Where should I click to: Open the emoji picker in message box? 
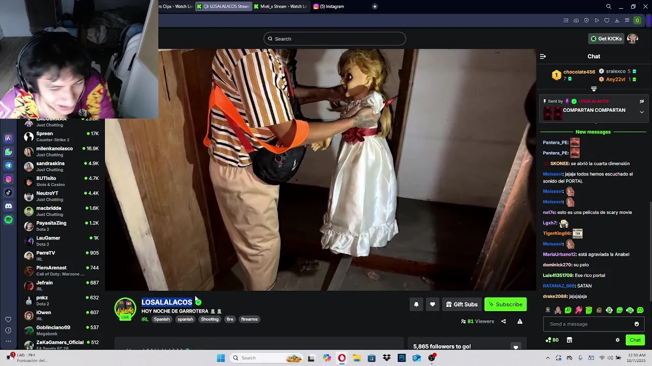click(x=637, y=324)
